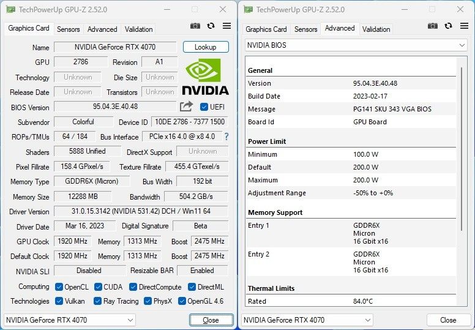Click the Resizable BAR field showing Enabled
This screenshot has width=475, height=330.
tap(203, 271)
